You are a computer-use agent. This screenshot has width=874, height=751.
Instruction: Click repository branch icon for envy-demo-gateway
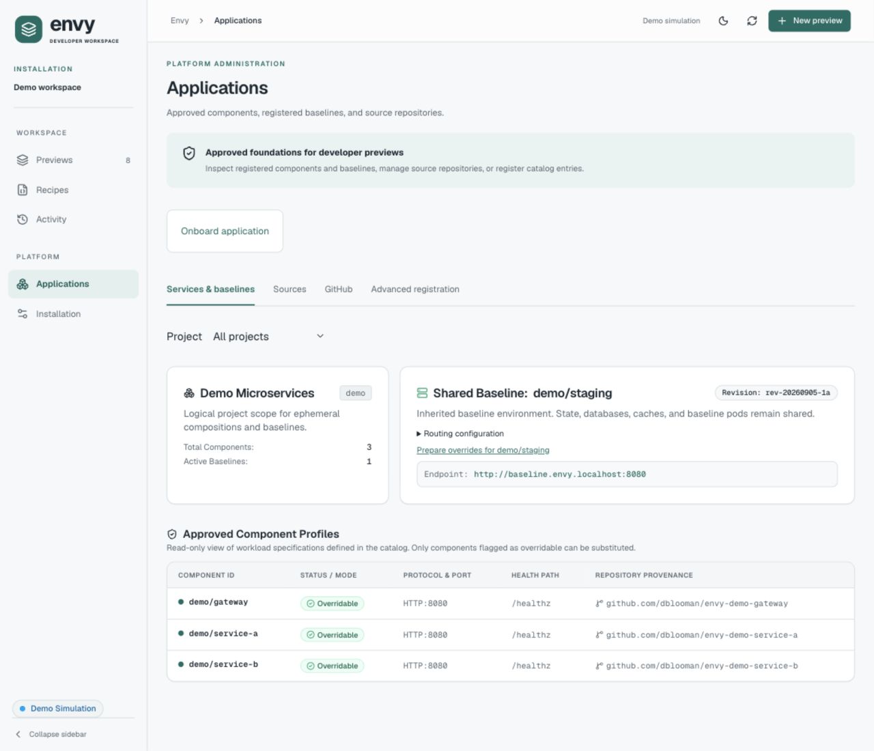[599, 604]
